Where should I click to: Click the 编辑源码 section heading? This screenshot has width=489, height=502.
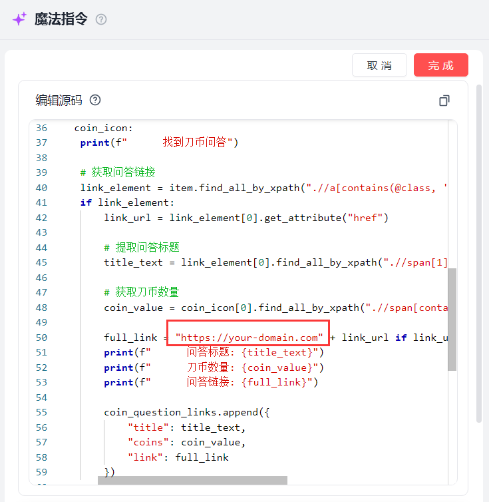[x=59, y=101]
